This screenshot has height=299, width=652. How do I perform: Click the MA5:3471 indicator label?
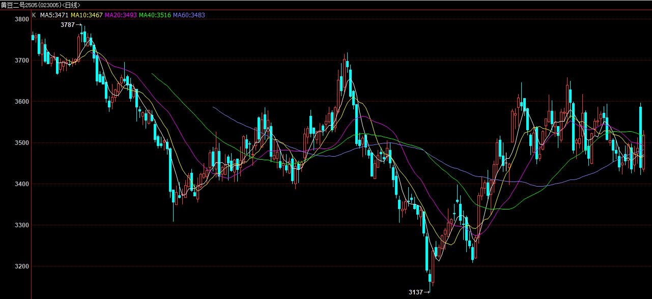(53, 15)
